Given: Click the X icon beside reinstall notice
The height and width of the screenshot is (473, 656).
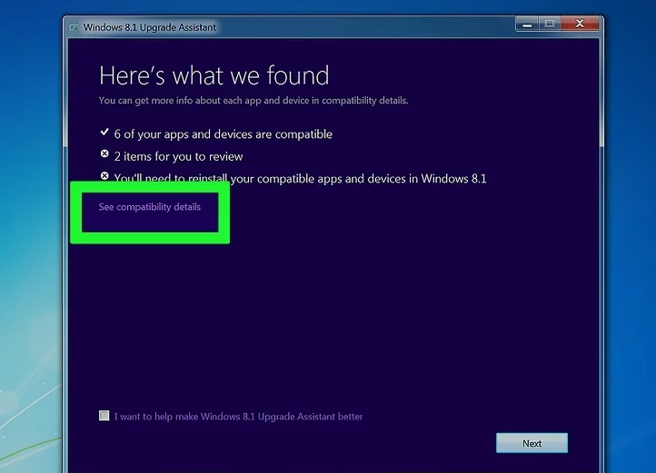Looking at the screenshot, I should pyautogui.click(x=104, y=176).
